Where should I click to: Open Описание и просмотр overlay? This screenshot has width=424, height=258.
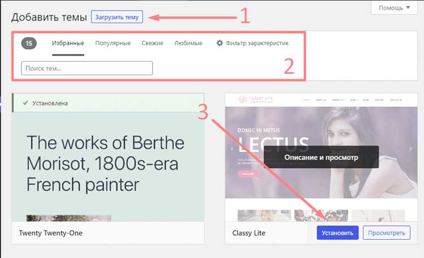click(321, 157)
